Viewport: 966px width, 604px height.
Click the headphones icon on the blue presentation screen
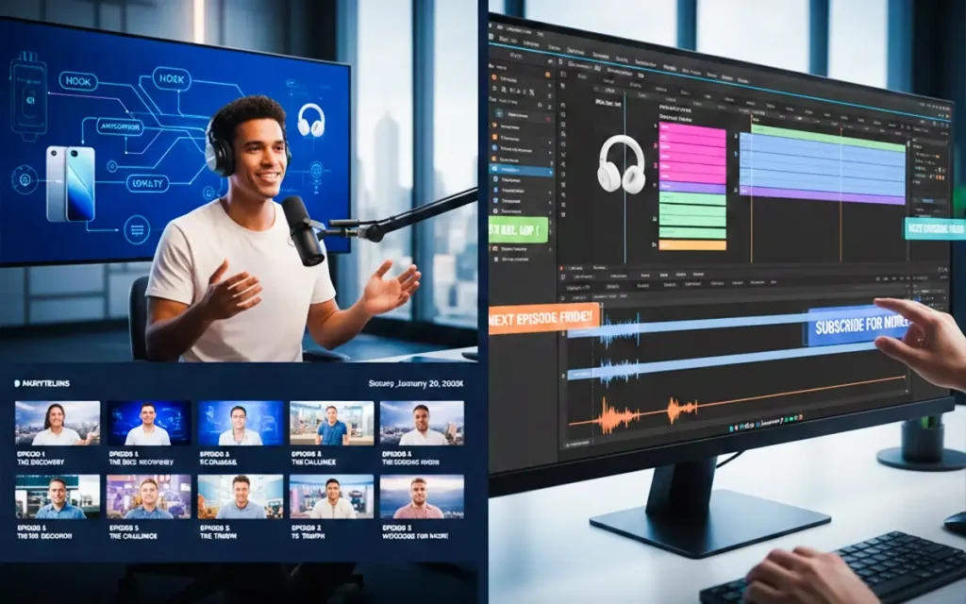point(310,120)
